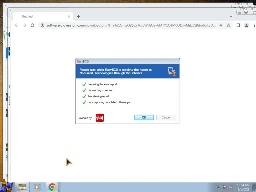Close the Untitled tab
The height and width of the screenshot is (192, 256).
point(69,16)
